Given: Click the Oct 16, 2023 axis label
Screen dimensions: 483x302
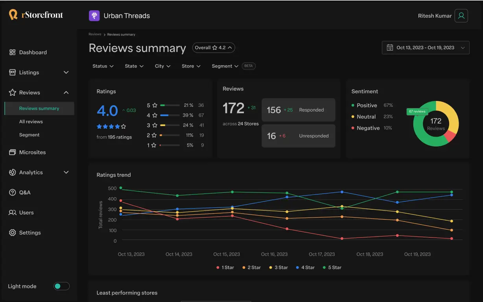Looking at the screenshot, I should tap(274, 254).
